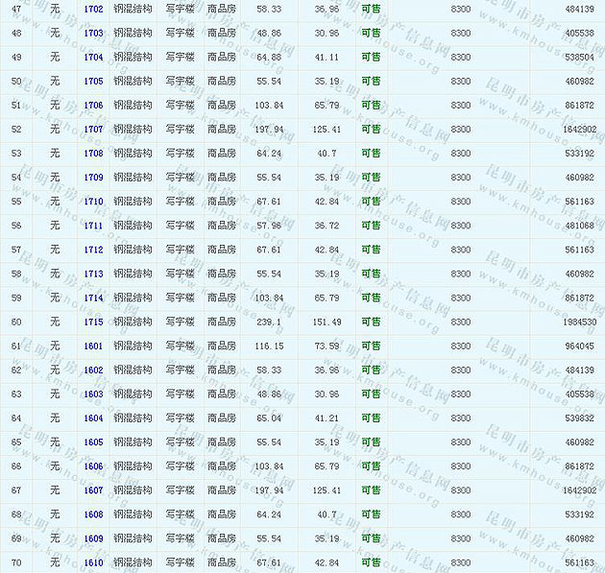605x573 pixels.
Task: Open room 1702 link
Action: pyautogui.click(x=93, y=9)
